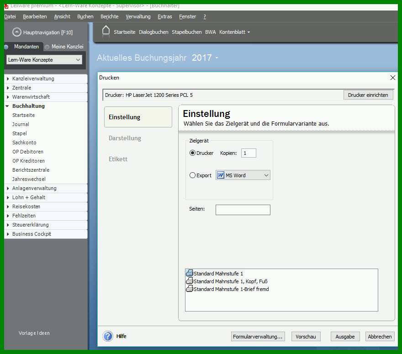Close the Drucken dialog
This screenshot has width=402, height=354.
(x=392, y=78)
